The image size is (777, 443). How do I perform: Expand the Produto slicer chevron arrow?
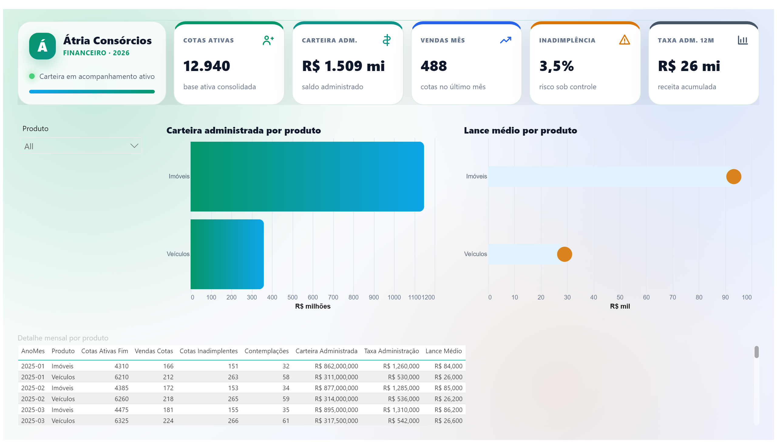click(x=134, y=146)
